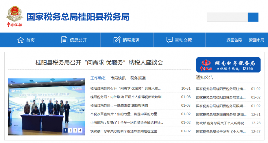The image size is (268, 143).
Task: Open the 湖南电子税务局 banner
Action: (x=228, y=65)
